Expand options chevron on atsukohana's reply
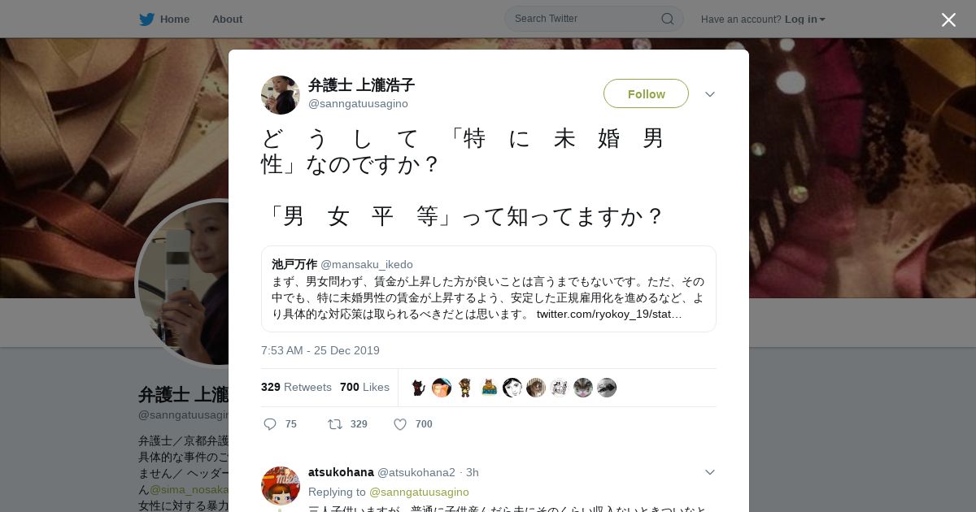976x512 pixels. [710, 472]
